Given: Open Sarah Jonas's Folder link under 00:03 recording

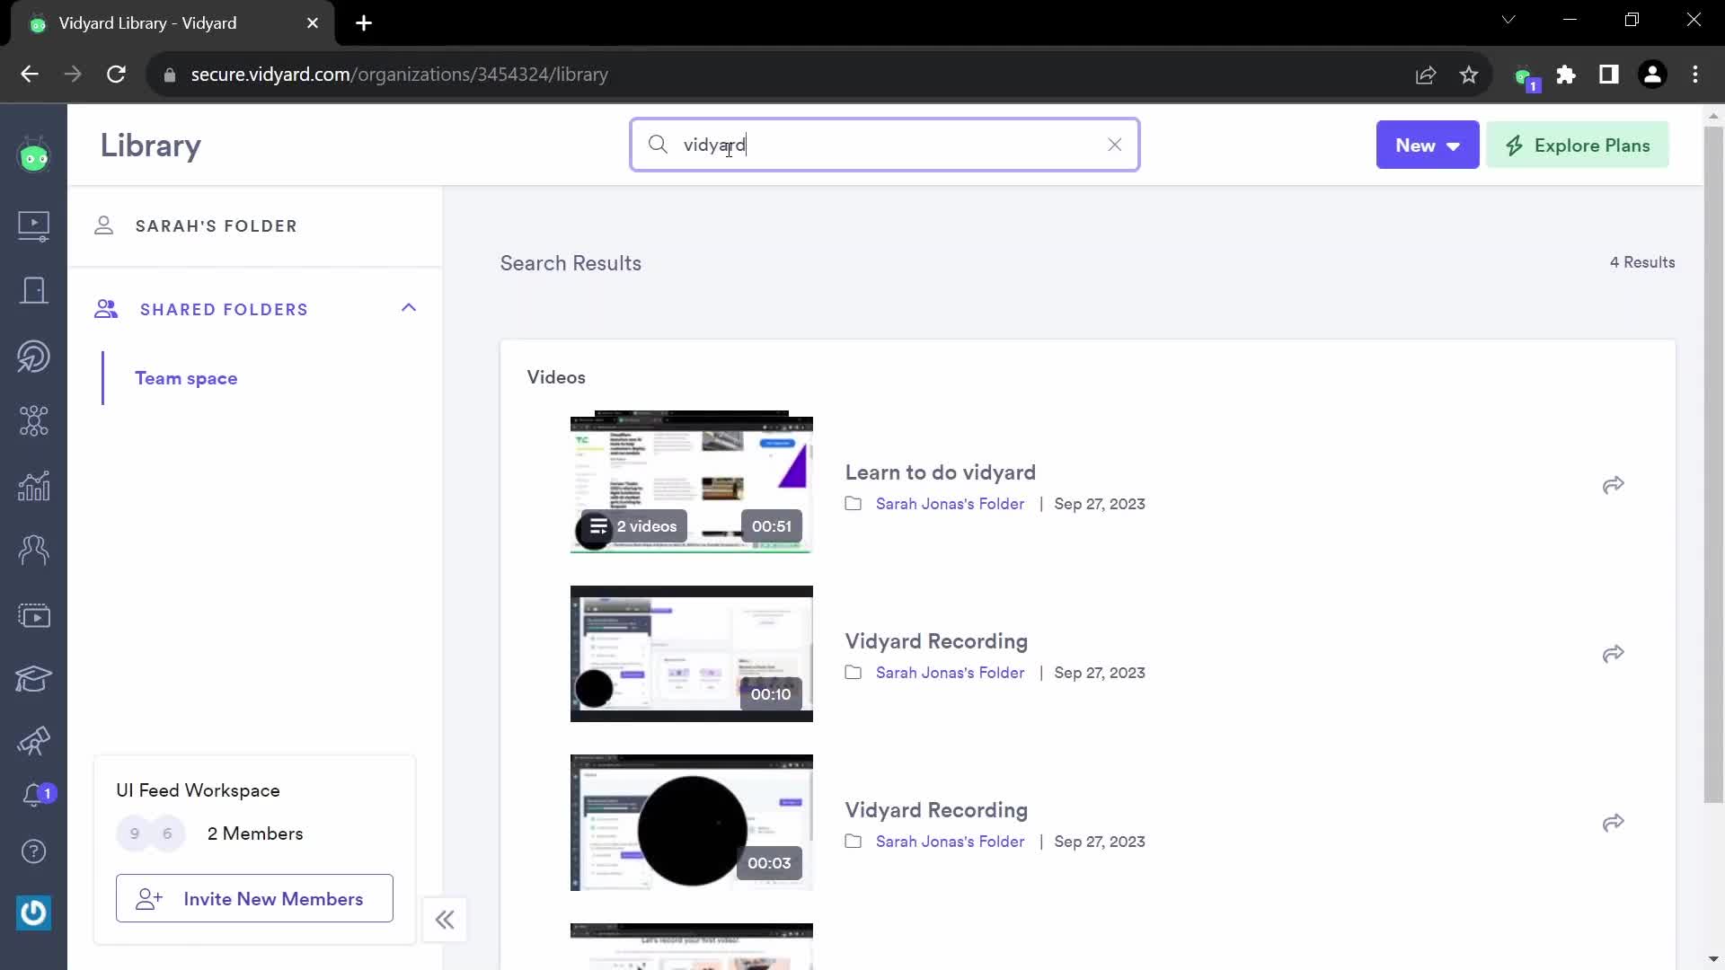Looking at the screenshot, I should pos(950,842).
